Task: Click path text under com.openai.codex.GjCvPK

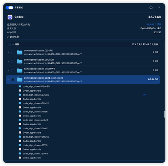Action: [x=53, y=54]
